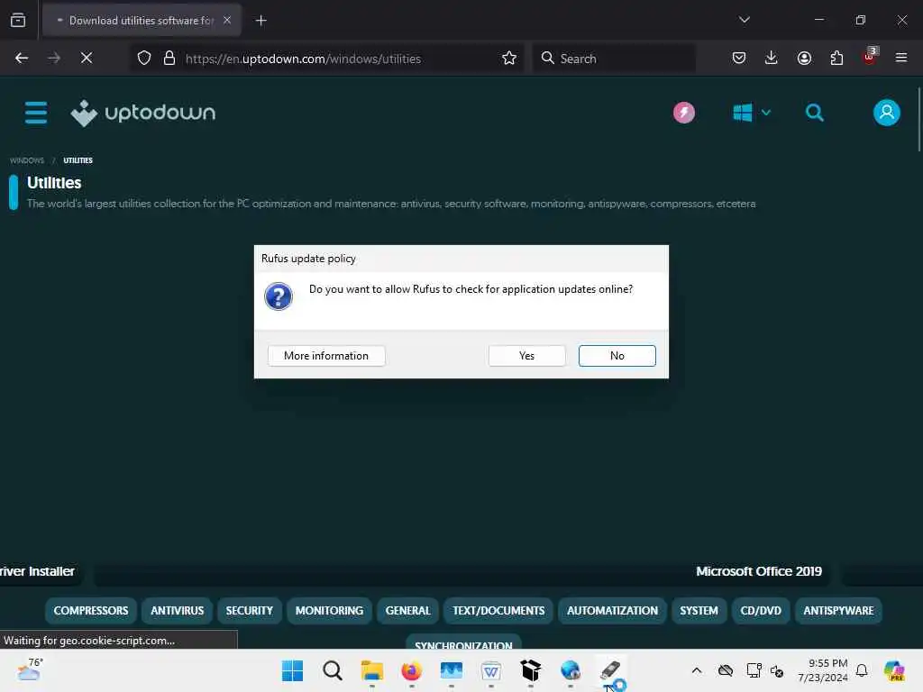Expand the Windows platform selector dropdown
Viewport: 923px width, 692px height.
751,113
